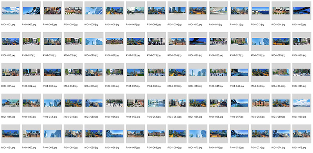Select thumbnail R104-016.jpg
The width and height of the screenshot is (313, 153).
tap(11, 42)
